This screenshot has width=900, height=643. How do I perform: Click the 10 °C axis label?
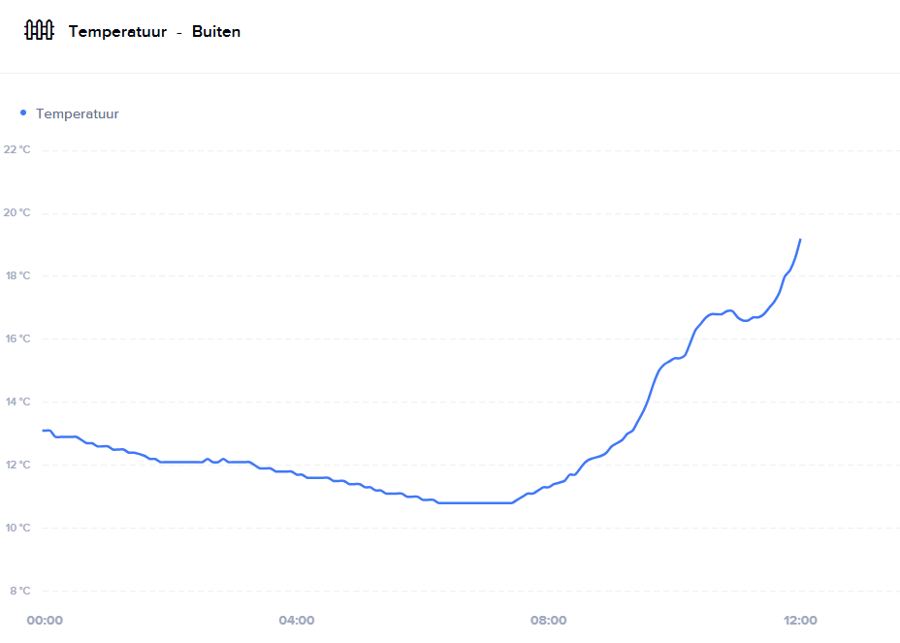tap(16, 528)
